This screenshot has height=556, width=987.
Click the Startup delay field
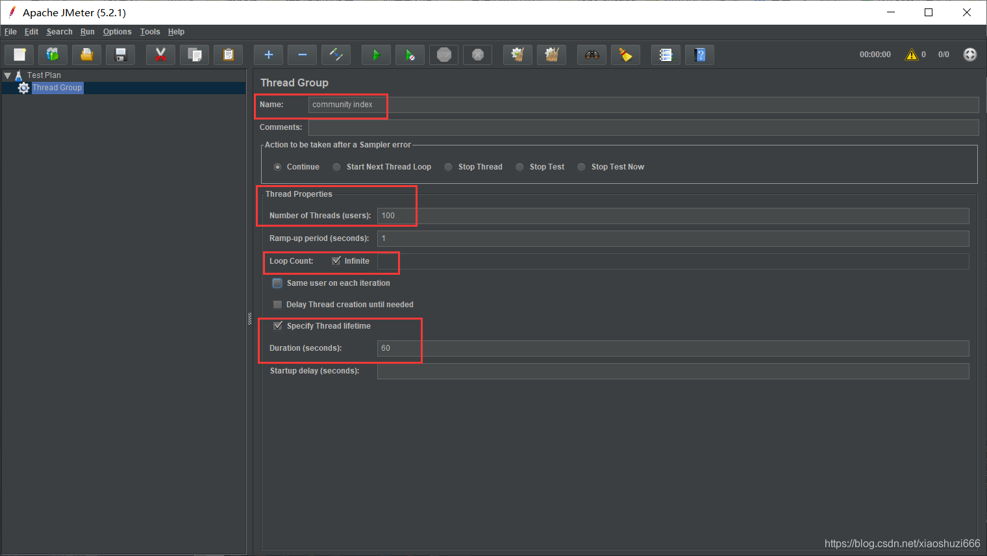[x=673, y=371]
